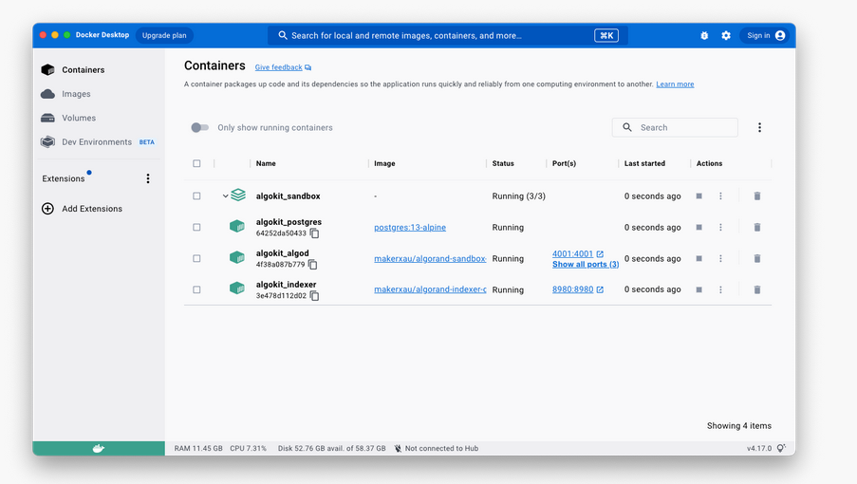Delete the algokit_sandbox group
This screenshot has width=857, height=484.
(757, 196)
